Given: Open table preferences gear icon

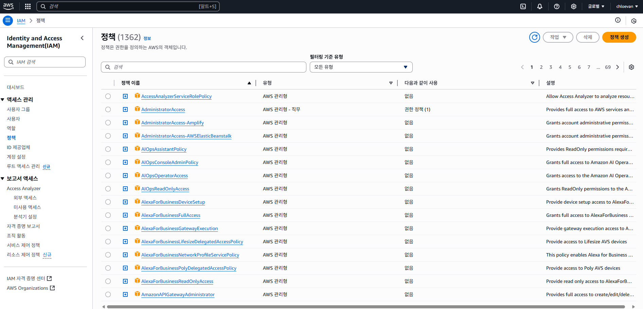Looking at the screenshot, I should (x=631, y=67).
